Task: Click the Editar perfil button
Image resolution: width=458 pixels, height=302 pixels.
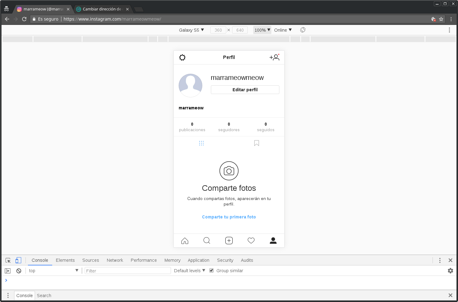Action: click(245, 90)
